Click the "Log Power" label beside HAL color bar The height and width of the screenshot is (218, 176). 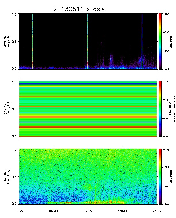pos(171,176)
